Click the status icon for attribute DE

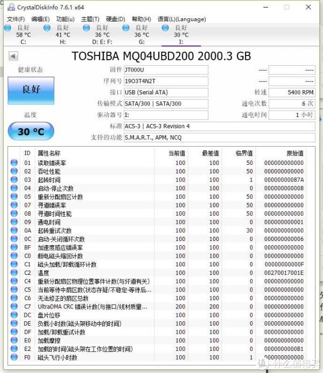14,323
